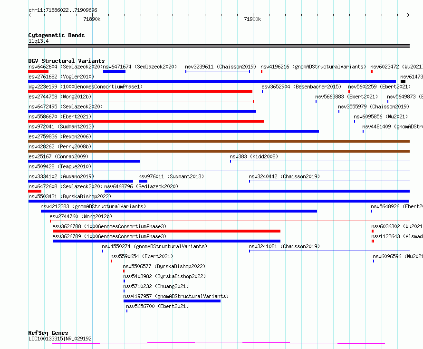Select the esv2759836 (Redon2006) label
The image size is (423, 349).
pos(60,136)
